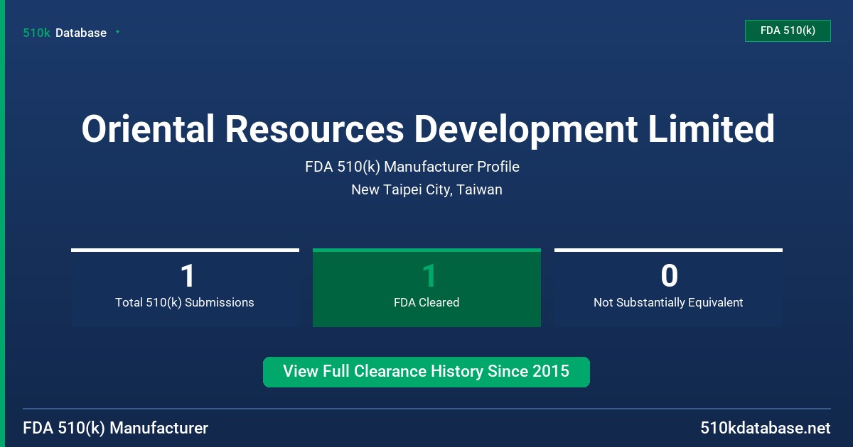
Task: Click the 510kdatabase.net footer link
Action: 765,429
